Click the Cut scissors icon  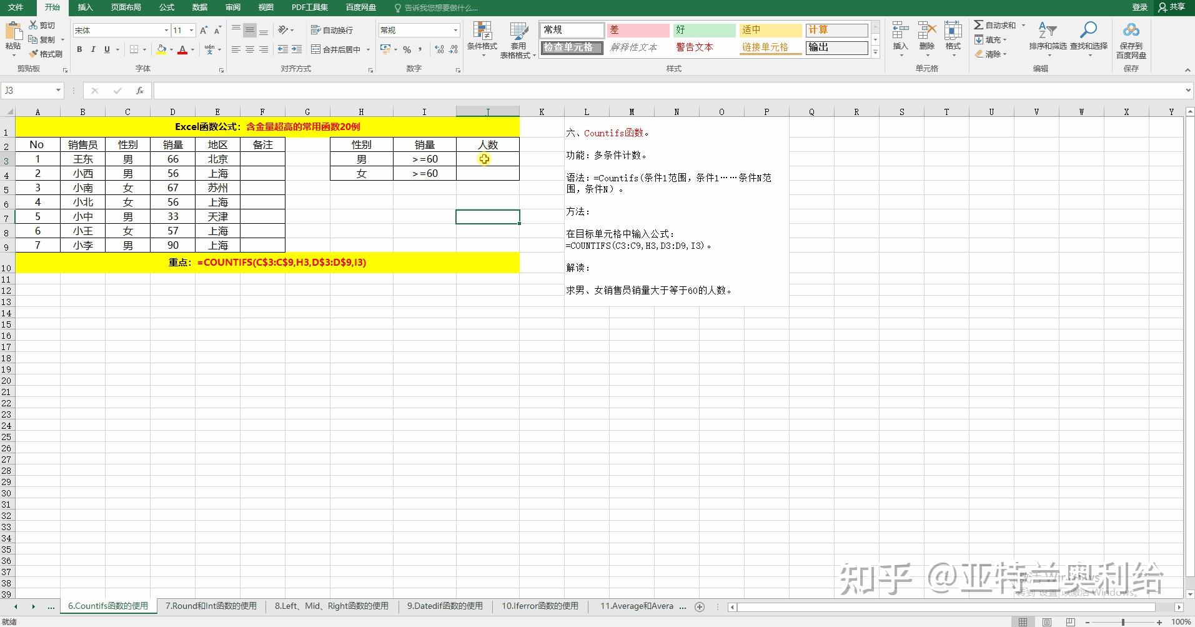click(x=34, y=25)
